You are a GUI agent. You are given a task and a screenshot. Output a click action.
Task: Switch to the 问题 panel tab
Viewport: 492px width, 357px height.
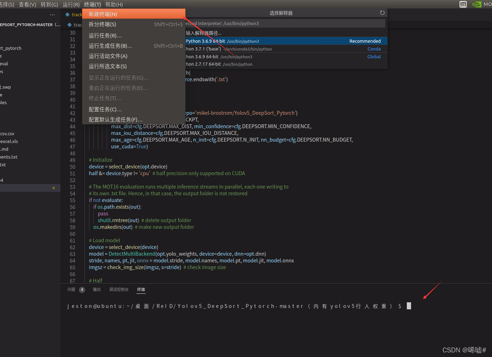[71, 290]
